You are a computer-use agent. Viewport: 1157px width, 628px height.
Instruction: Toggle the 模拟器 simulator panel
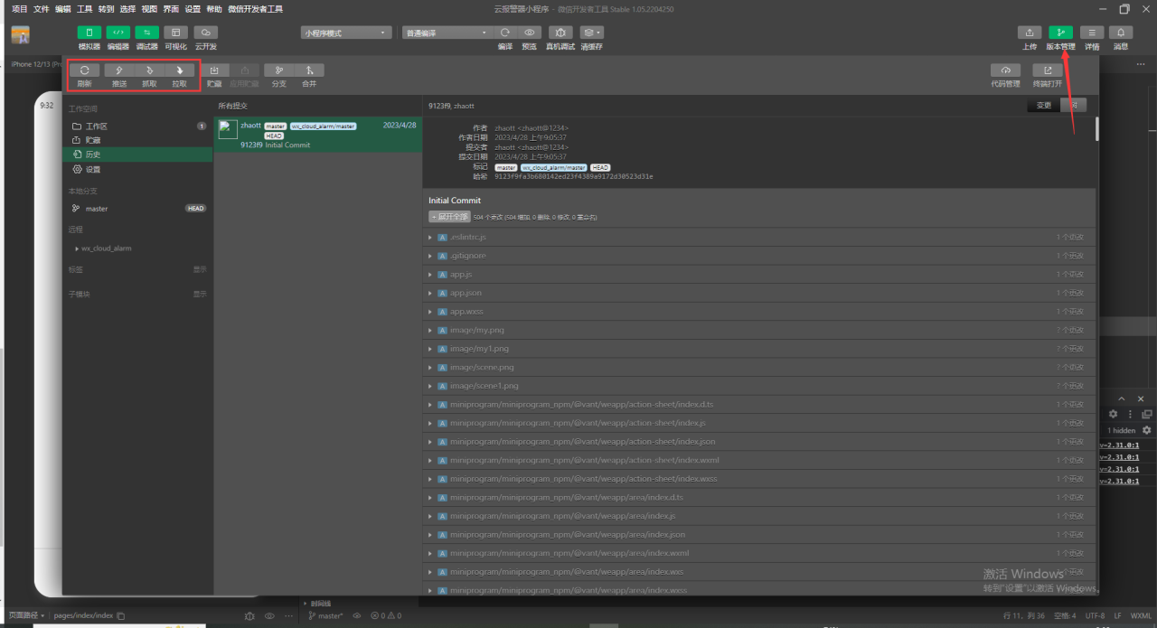(x=89, y=33)
